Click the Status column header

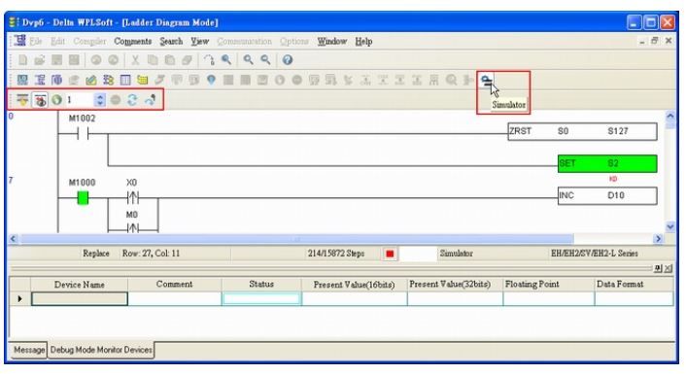[261, 285]
